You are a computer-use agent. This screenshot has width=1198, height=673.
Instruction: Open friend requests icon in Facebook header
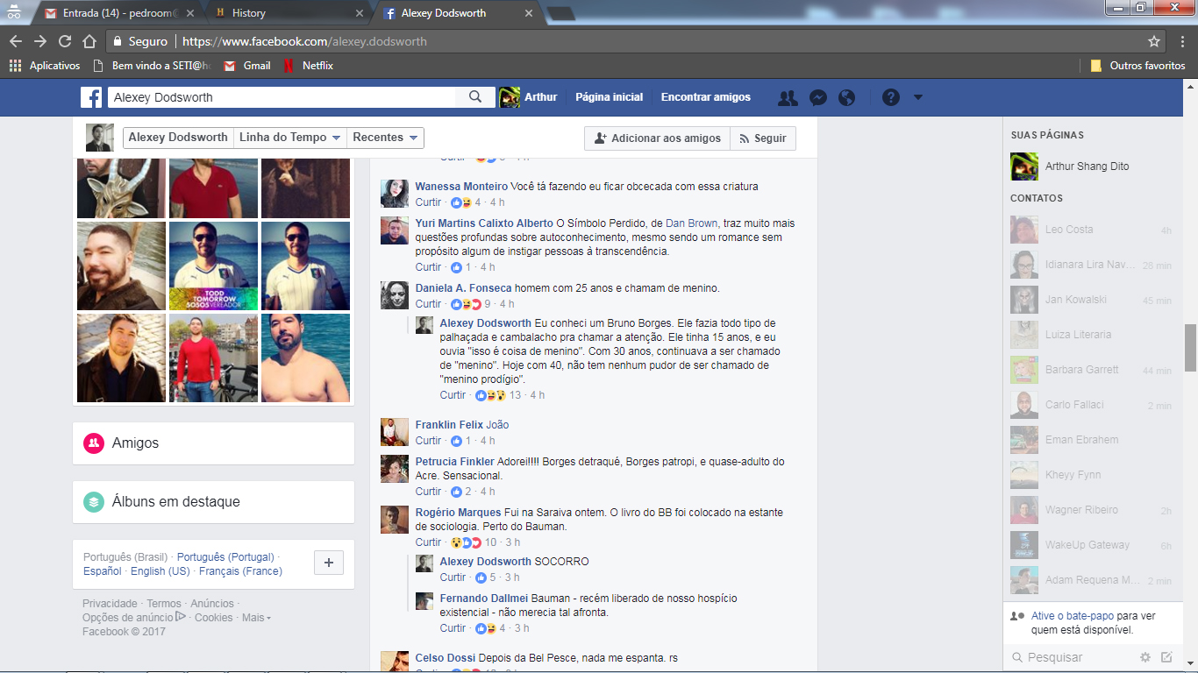click(x=788, y=98)
